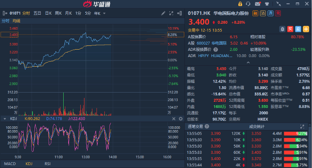Click the 换手率 2.78% value

click(304, 81)
